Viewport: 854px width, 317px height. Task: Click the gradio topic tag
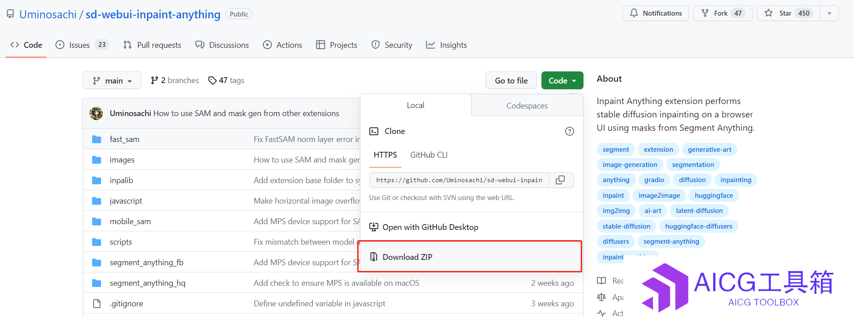tap(654, 180)
